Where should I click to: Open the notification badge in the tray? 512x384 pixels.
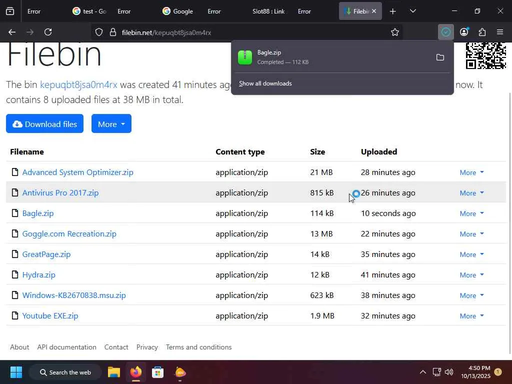tap(498, 372)
